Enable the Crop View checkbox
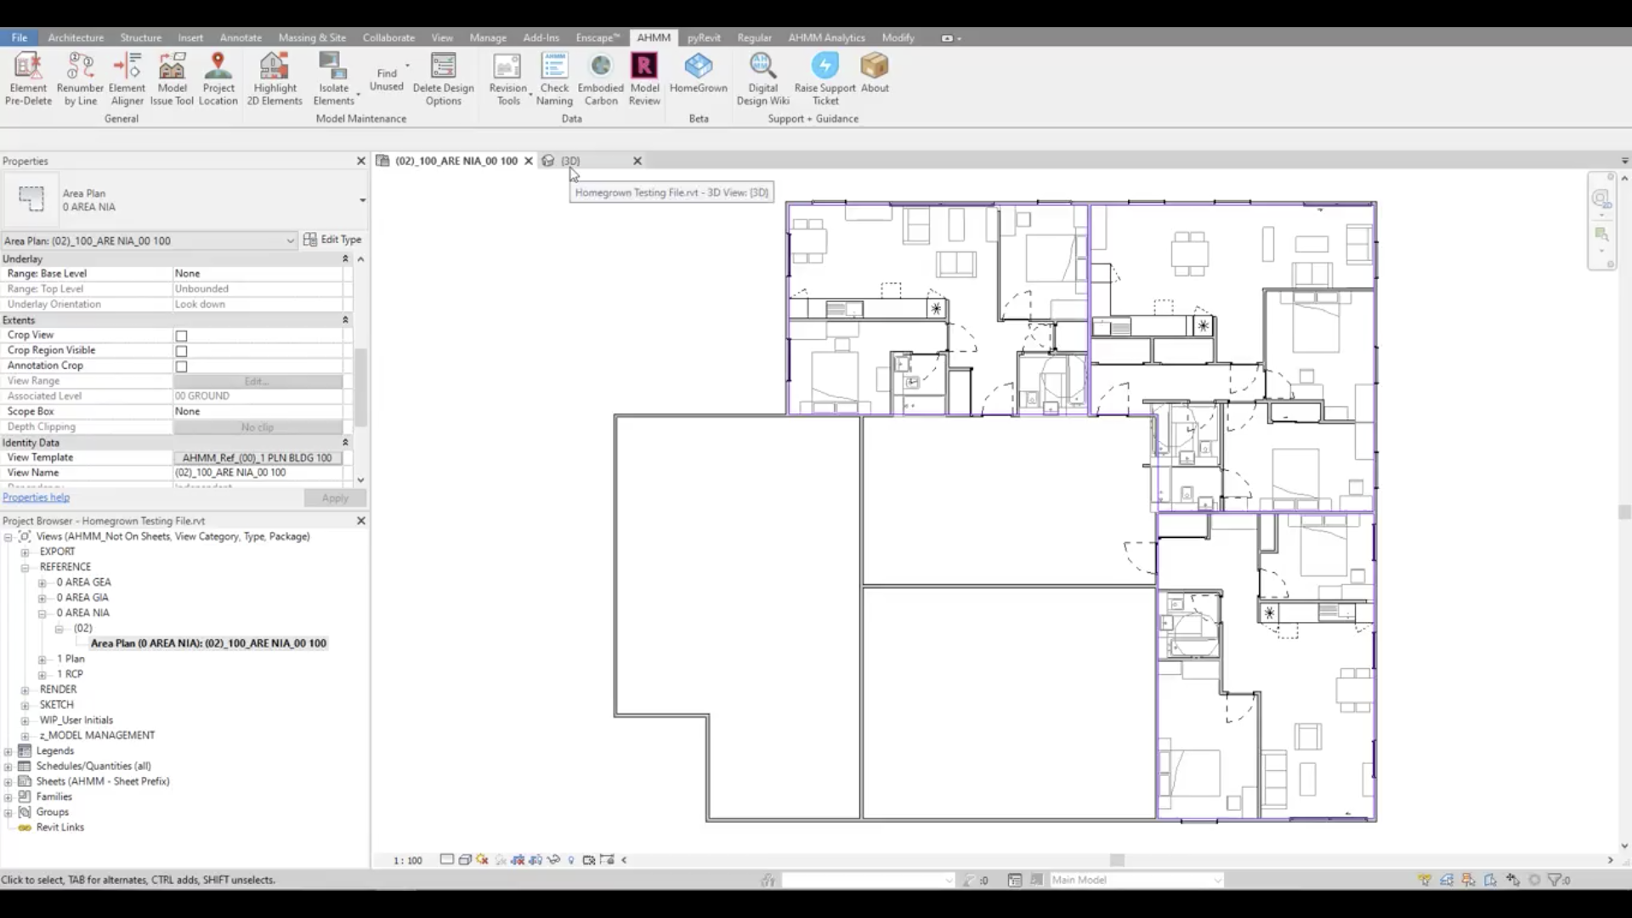Screen dimensions: 1632x918 tap(181, 336)
